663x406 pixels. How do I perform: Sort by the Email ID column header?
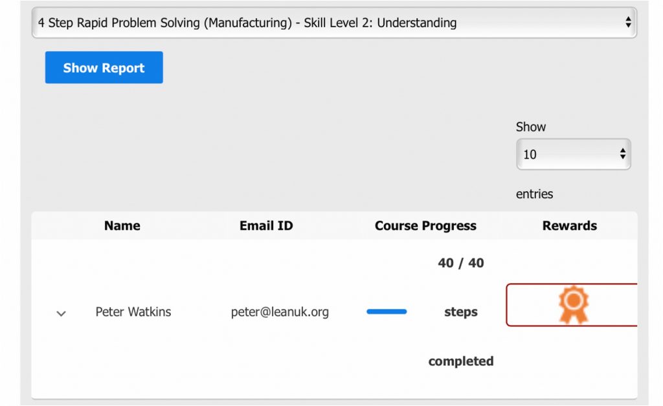click(266, 225)
